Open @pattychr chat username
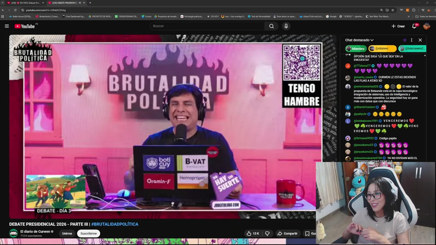Viewport: 436px width, 245px height. pos(360,114)
